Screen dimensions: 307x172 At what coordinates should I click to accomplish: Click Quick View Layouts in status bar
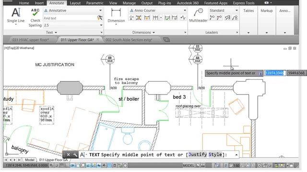(x=198, y=166)
